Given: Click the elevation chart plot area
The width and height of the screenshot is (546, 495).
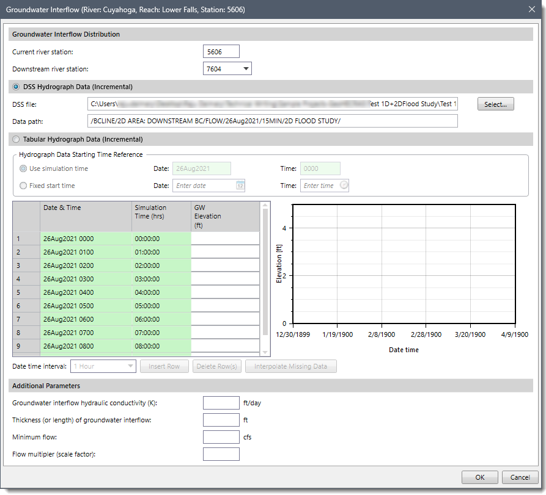Looking at the screenshot, I should pyautogui.click(x=404, y=264).
